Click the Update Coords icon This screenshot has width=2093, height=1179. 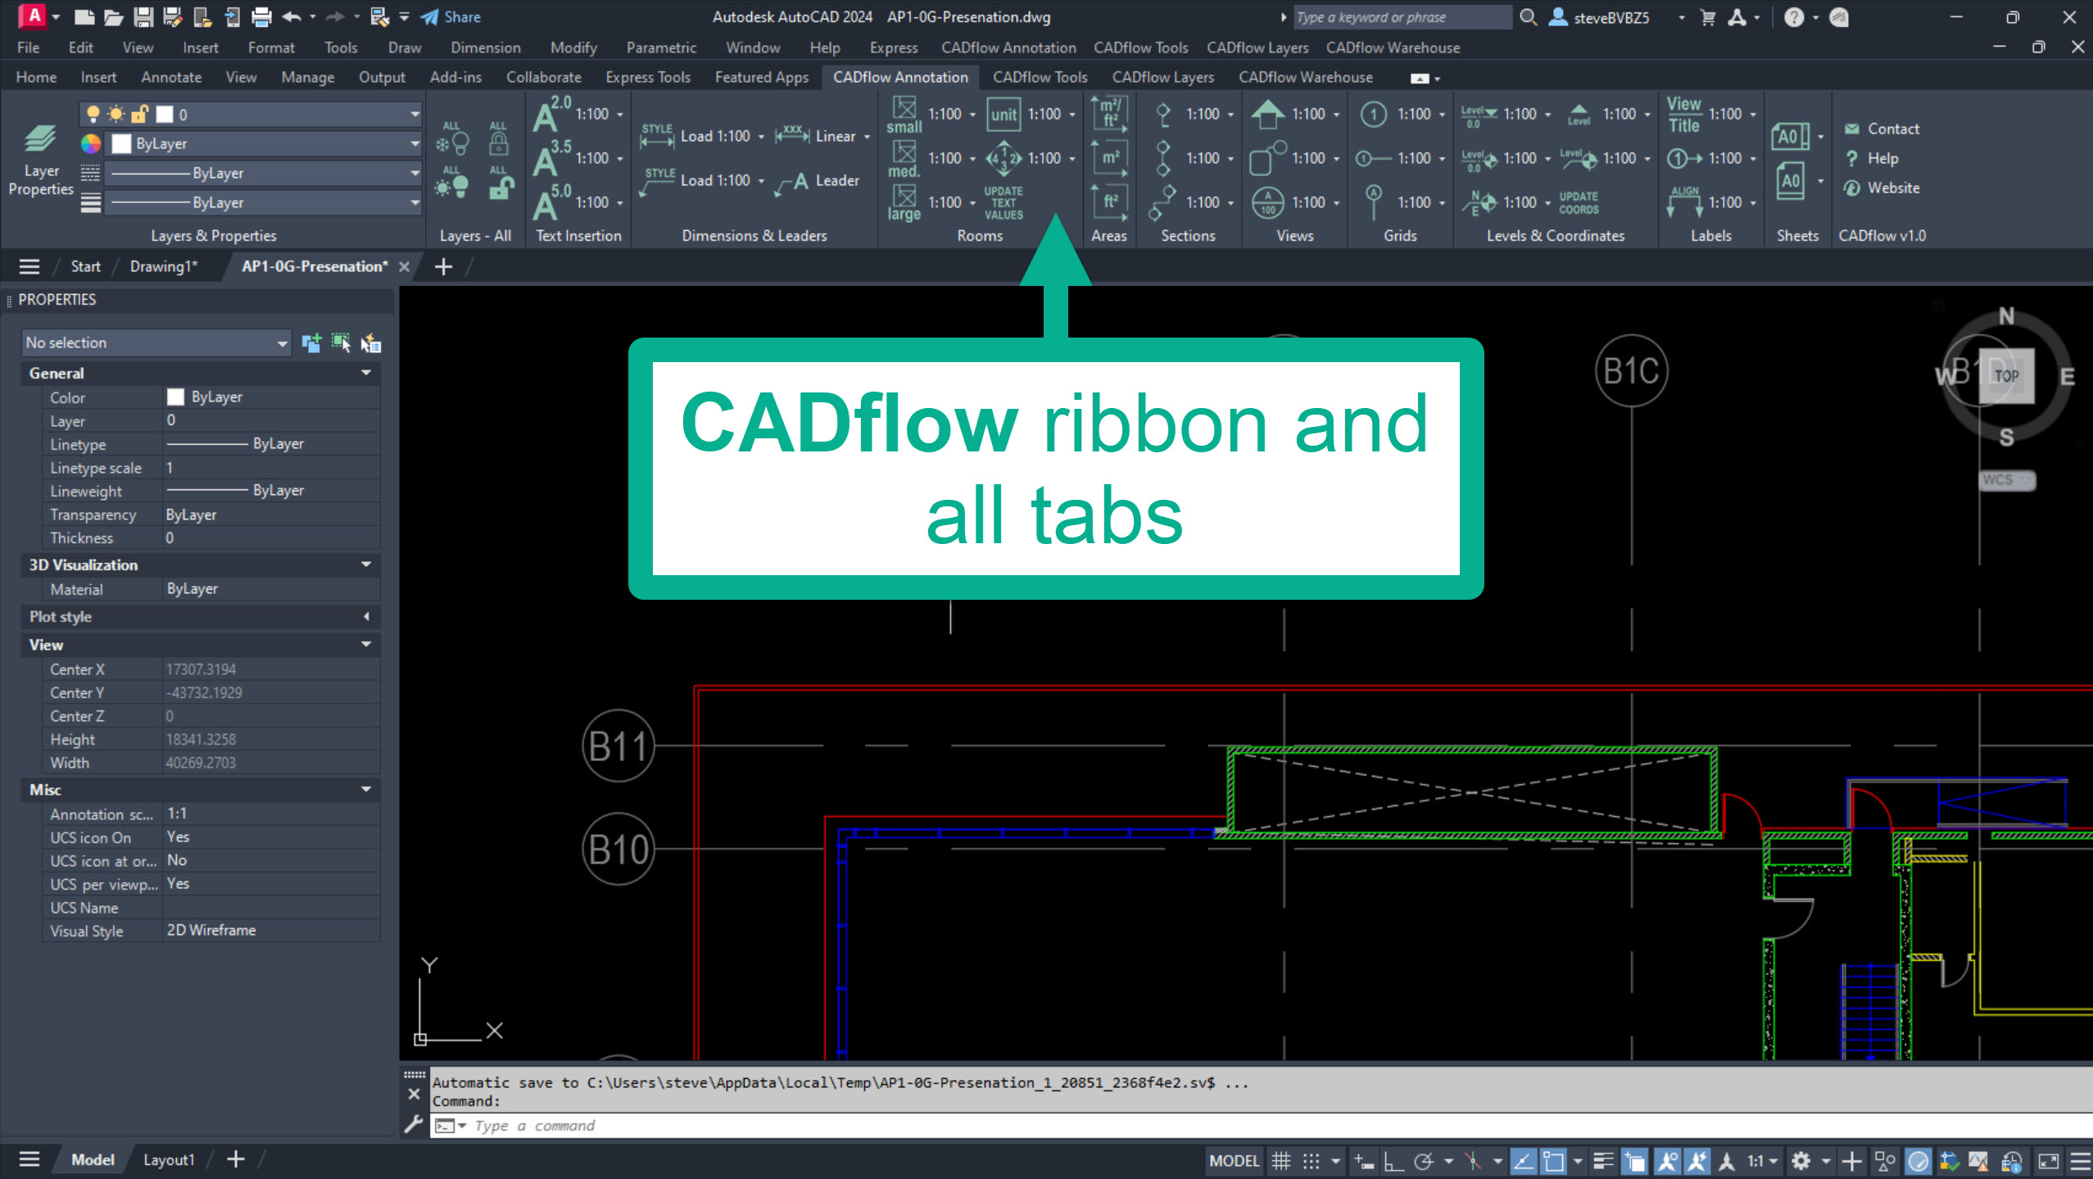pyautogui.click(x=1578, y=202)
